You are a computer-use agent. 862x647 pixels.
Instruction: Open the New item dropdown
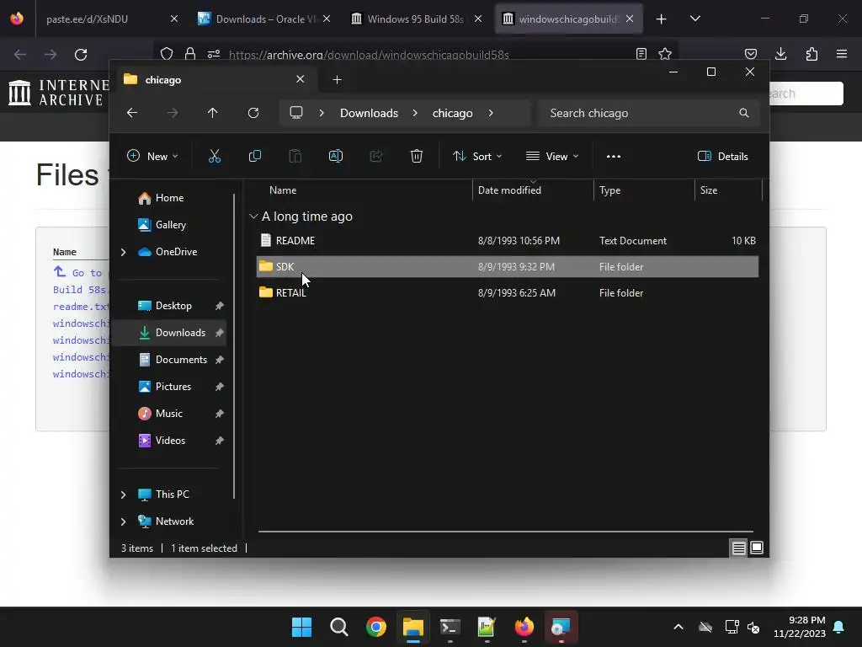coord(152,156)
